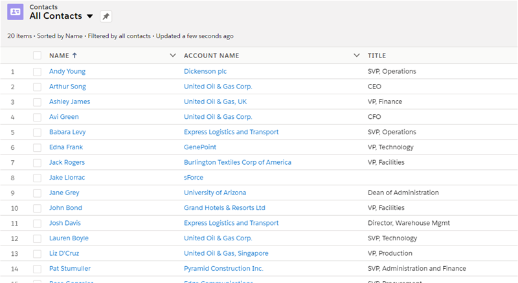Toggle the select all rows checkbox

click(x=37, y=56)
